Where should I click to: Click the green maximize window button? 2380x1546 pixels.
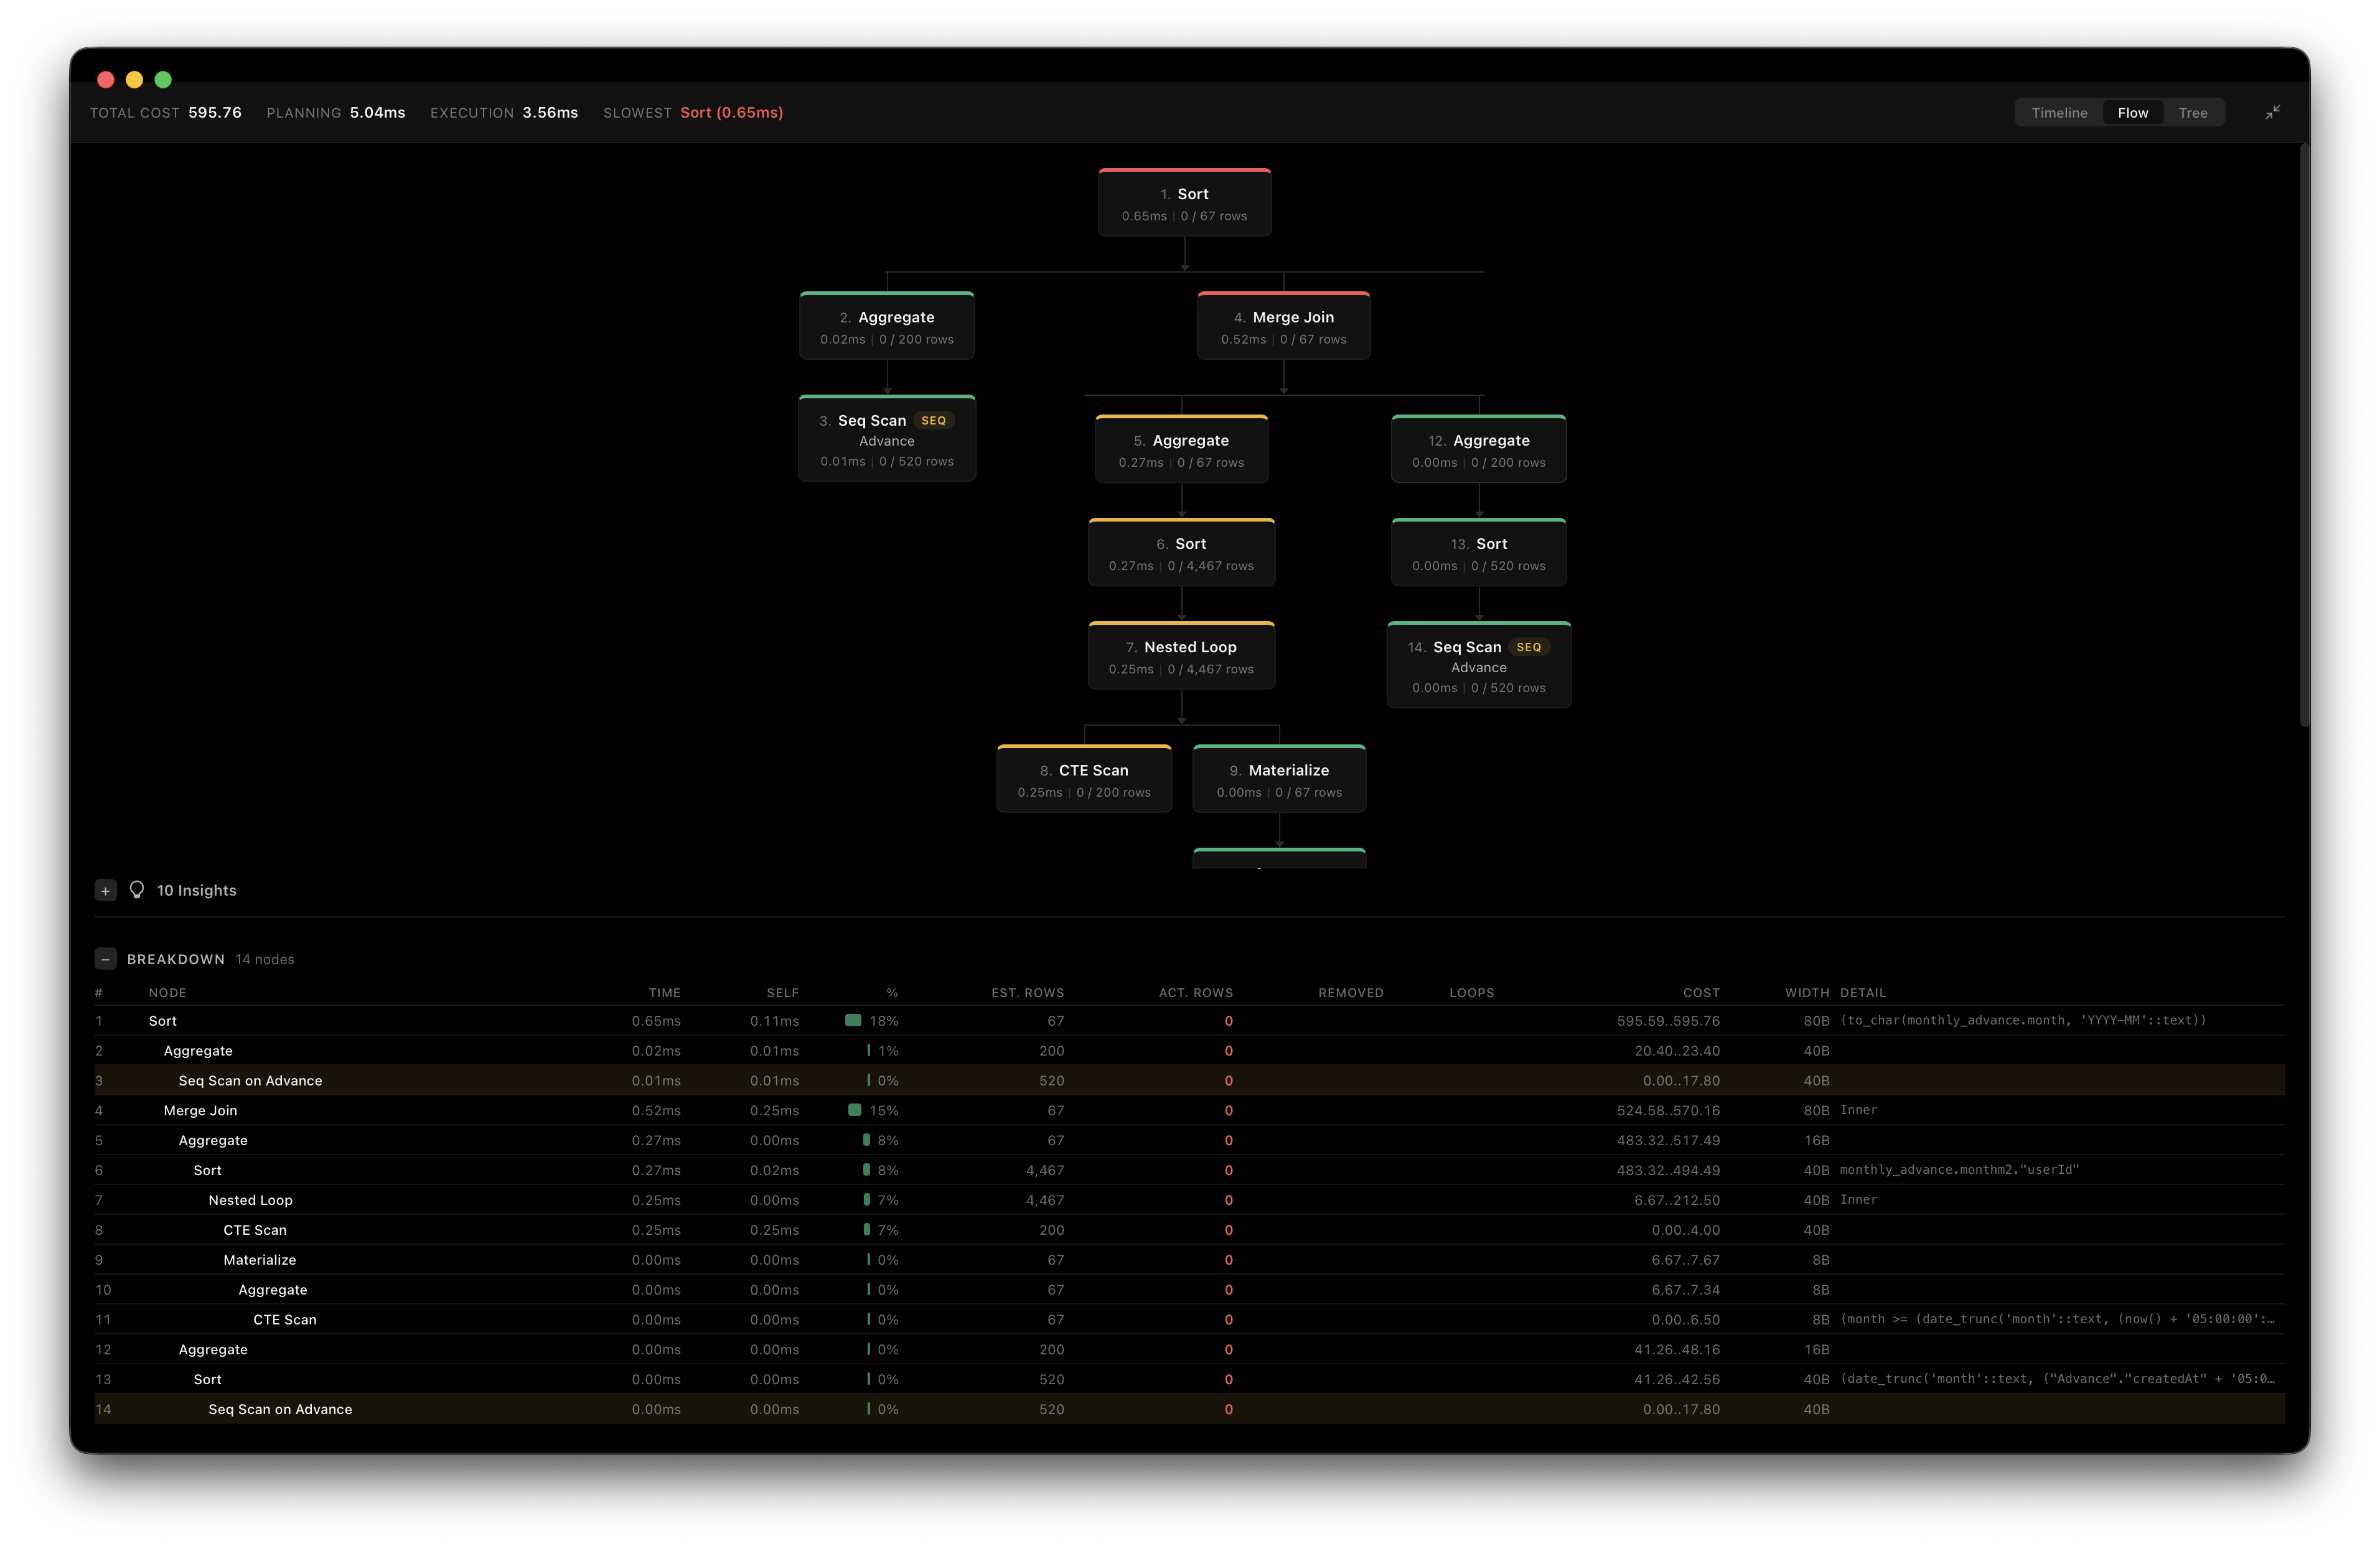[163, 79]
